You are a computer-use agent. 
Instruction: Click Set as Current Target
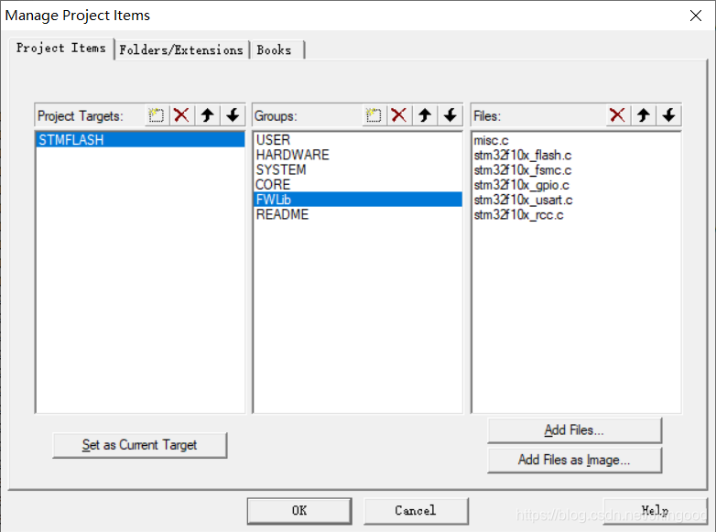click(140, 445)
